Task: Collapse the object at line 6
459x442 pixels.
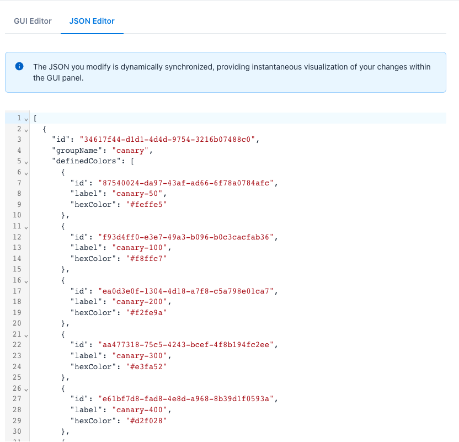Action: 26,173
